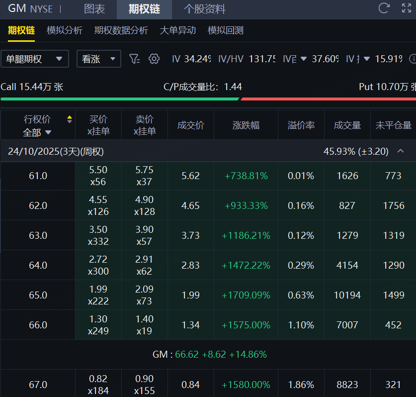Select the 65.0 strike option row
This screenshot has height=397, width=416.
pos(38,295)
